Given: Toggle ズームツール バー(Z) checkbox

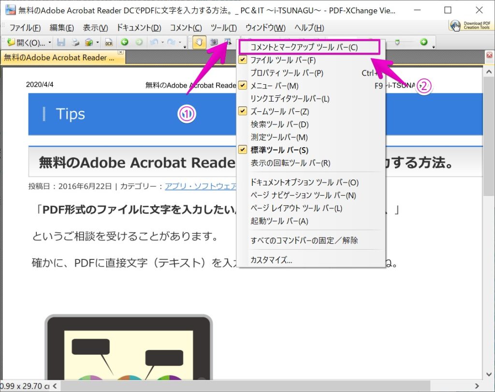Looking at the screenshot, I should [243, 111].
